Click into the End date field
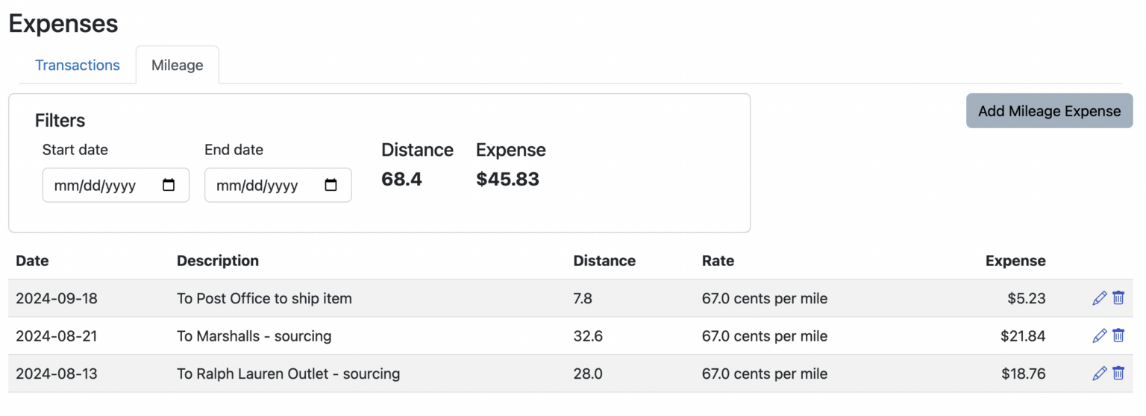 pos(259,186)
